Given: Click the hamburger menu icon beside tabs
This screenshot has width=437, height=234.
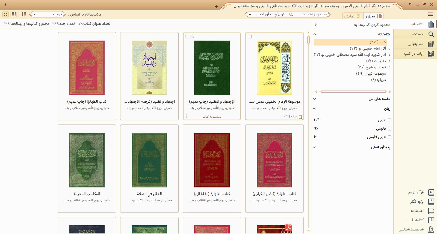Looking at the screenshot, I should click(x=431, y=14).
